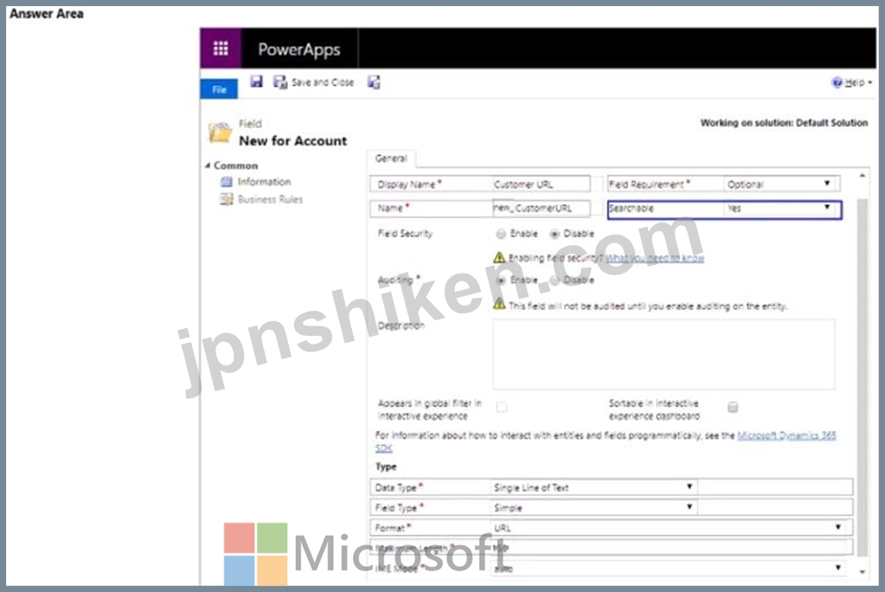Open the Help menu
The width and height of the screenshot is (885, 592).
pyautogui.click(x=852, y=82)
